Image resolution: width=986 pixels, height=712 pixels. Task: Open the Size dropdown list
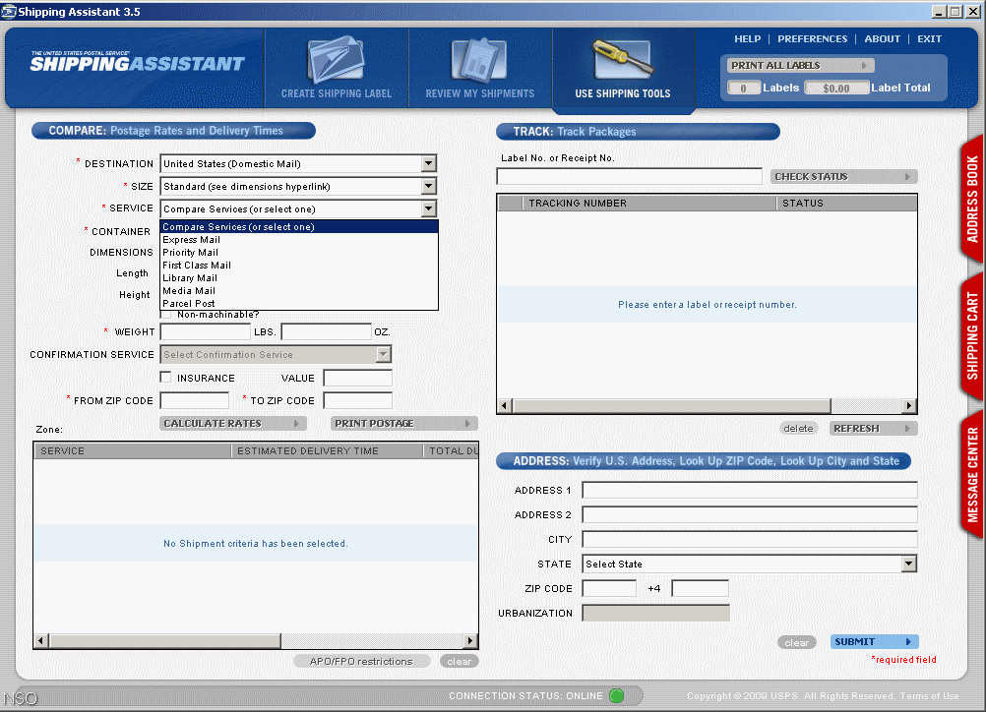tap(428, 186)
